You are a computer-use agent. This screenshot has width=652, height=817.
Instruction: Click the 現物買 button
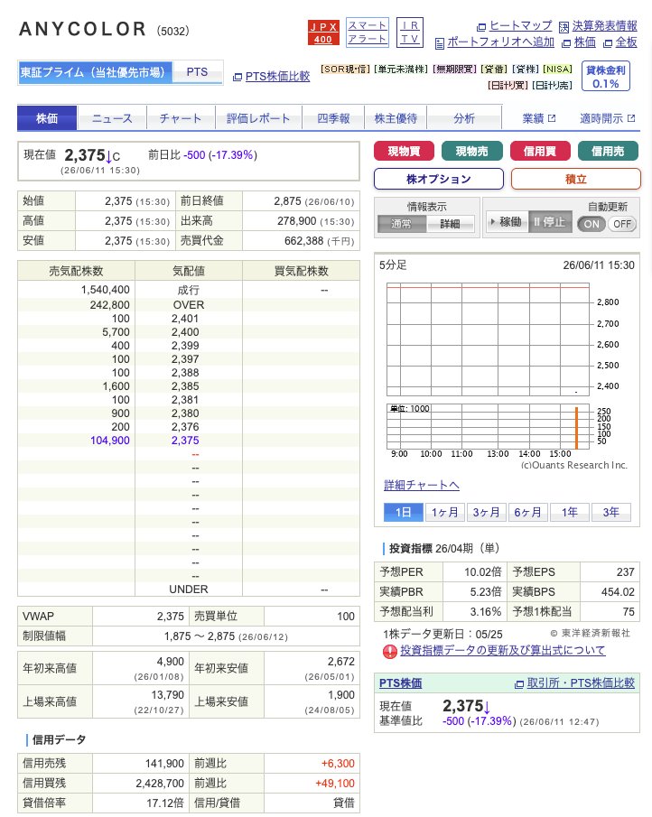point(404,151)
